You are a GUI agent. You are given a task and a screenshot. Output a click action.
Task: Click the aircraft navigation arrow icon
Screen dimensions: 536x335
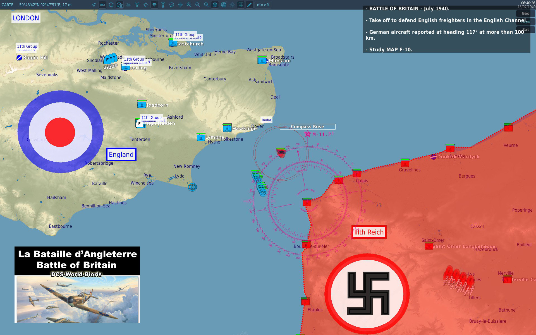pyautogui.click(x=94, y=5)
